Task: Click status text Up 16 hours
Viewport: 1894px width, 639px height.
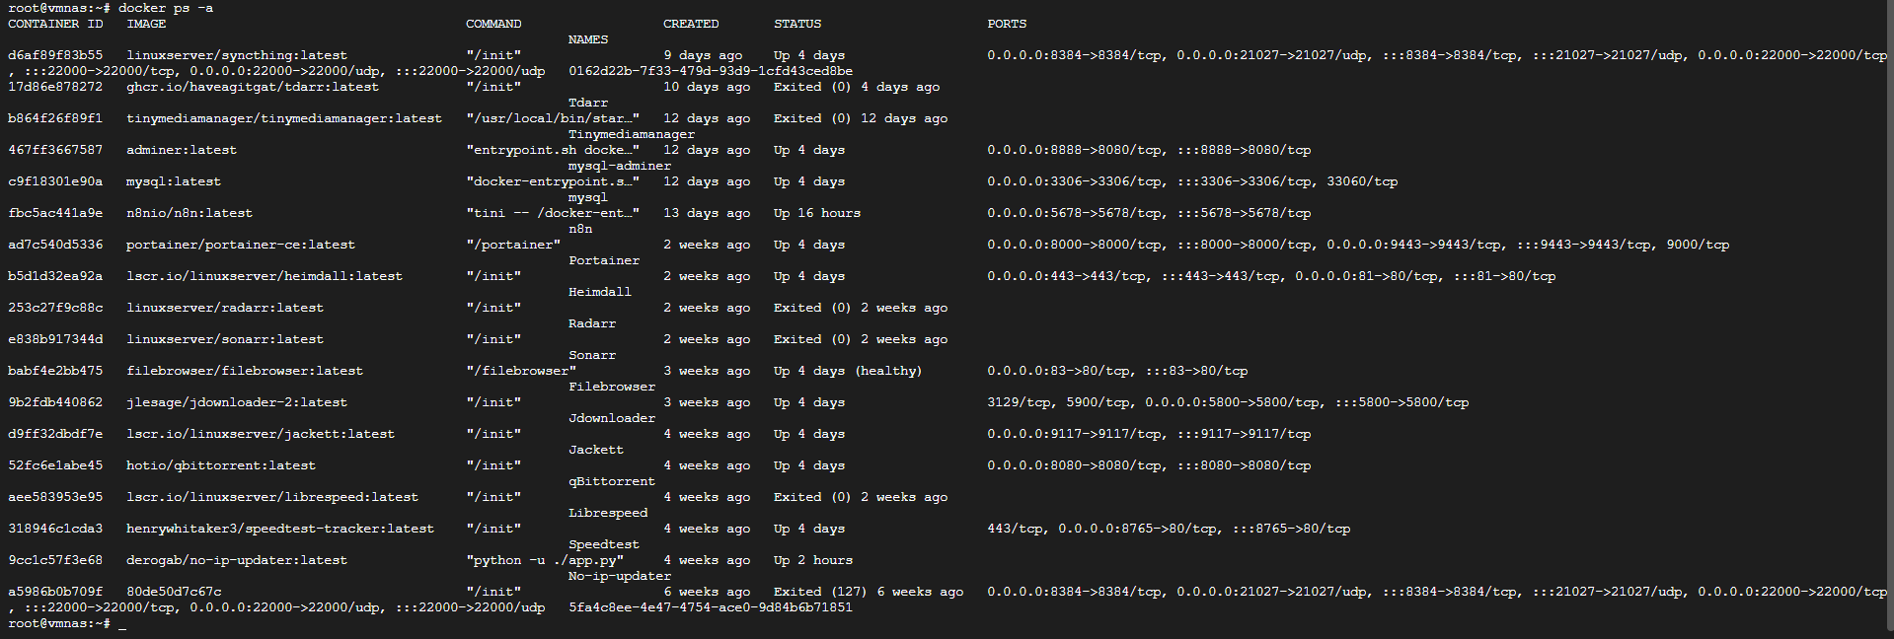Action: (x=817, y=213)
